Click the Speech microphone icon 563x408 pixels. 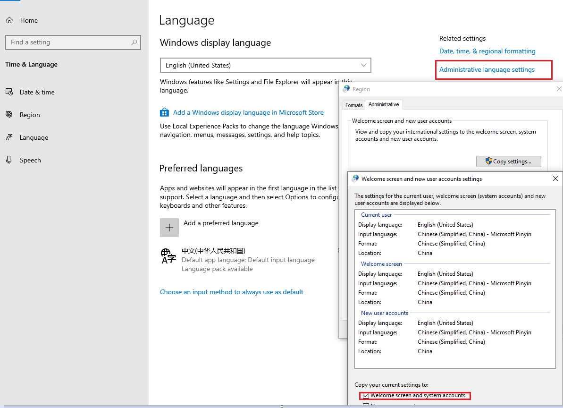[x=9, y=160]
